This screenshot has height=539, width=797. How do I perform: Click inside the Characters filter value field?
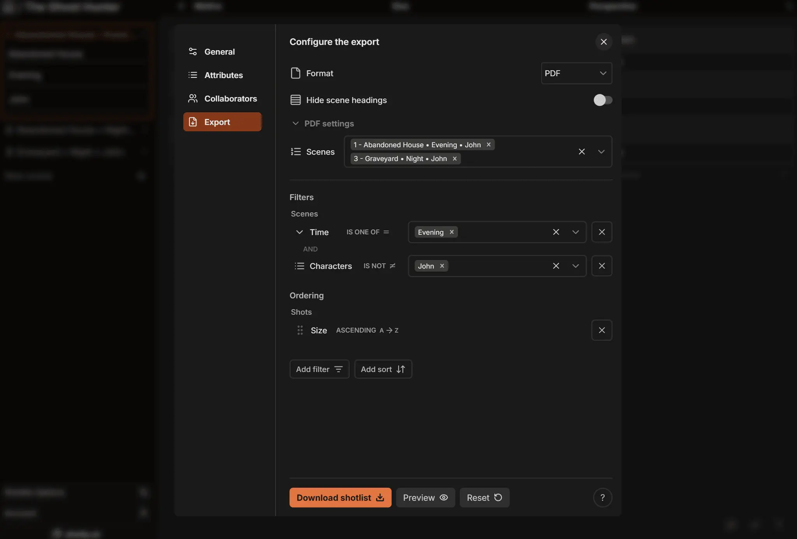click(x=498, y=266)
